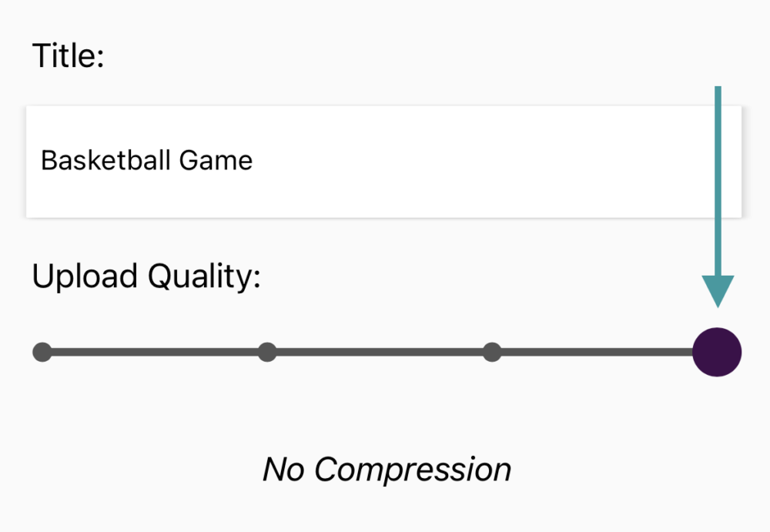This screenshot has height=532, width=770.
Task: Click slider track between second and third stops
Action: tap(380, 353)
